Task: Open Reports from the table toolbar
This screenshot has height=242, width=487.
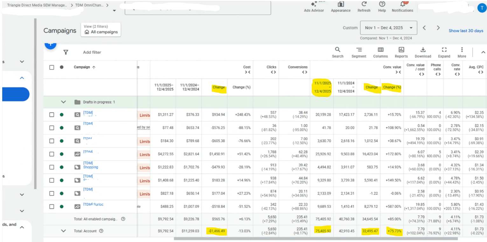Action: click(x=401, y=52)
